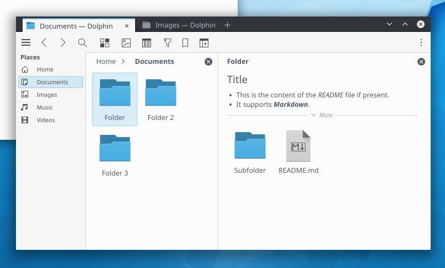Click the Folder pane header title
The image size is (445, 268).
pos(238,62)
